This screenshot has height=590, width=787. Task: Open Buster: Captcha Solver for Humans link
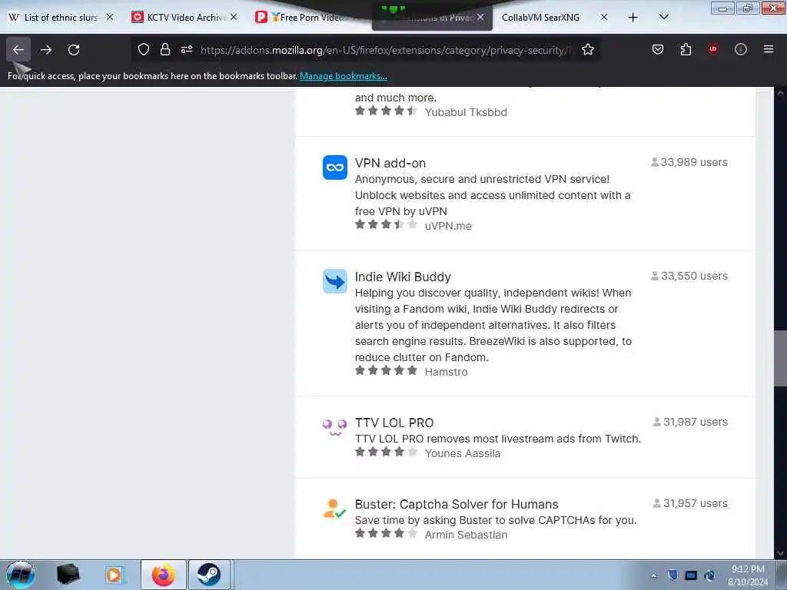click(x=457, y=504)
